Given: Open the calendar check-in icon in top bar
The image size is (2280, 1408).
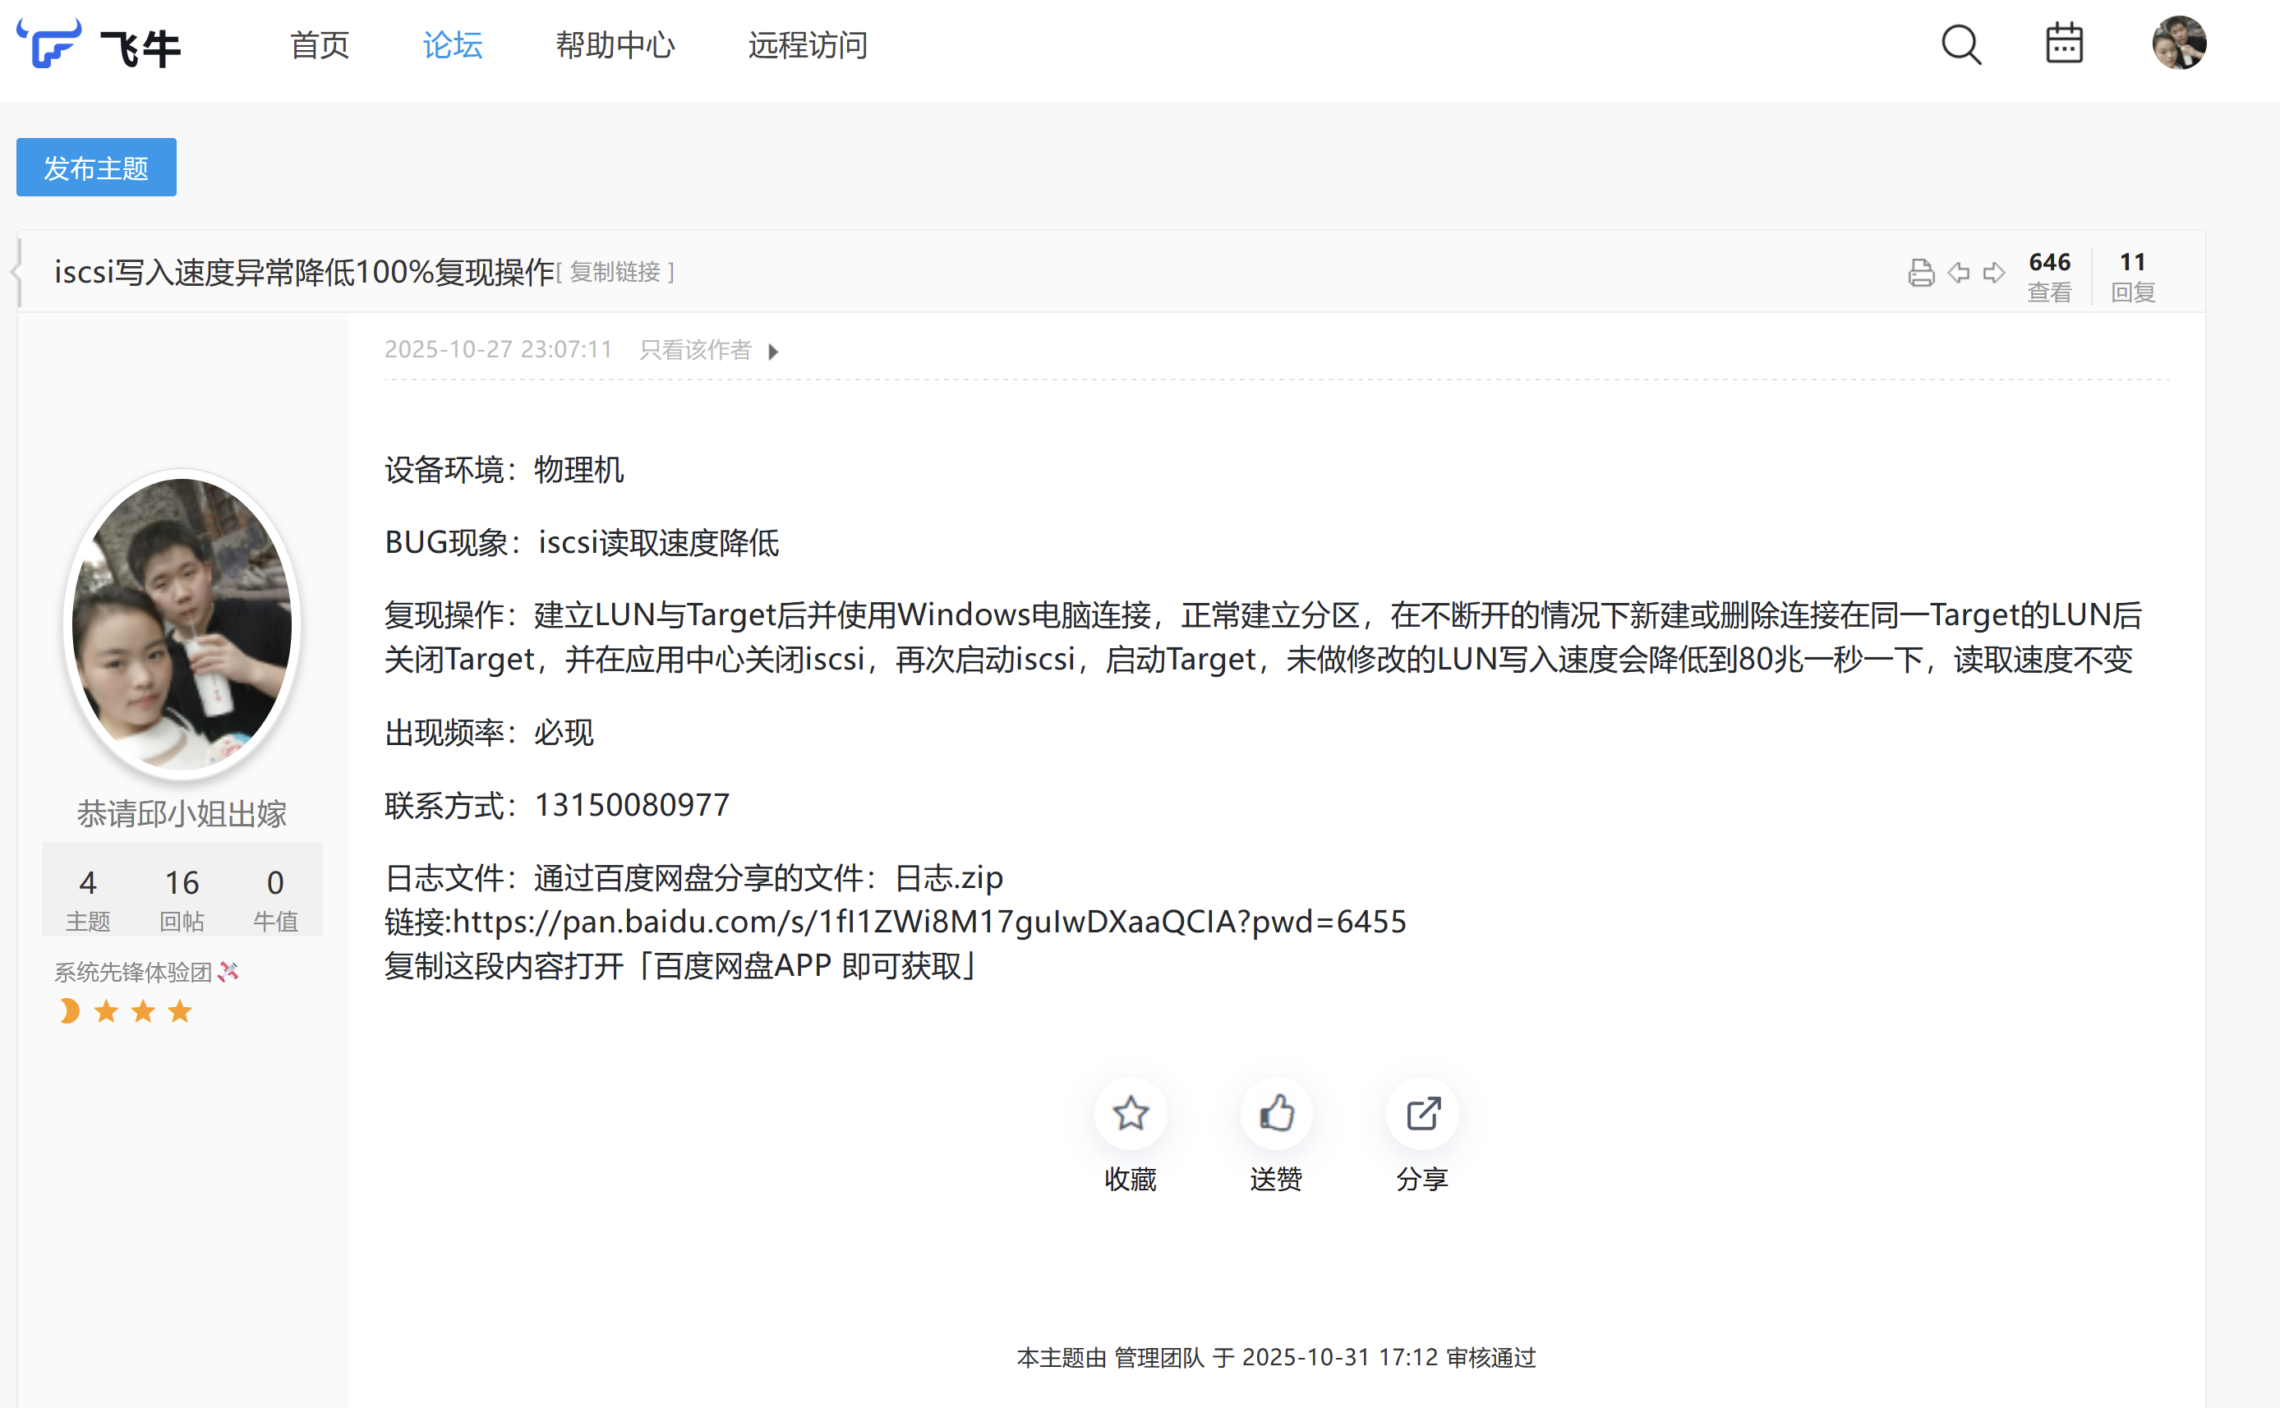Looking at the screenshot, I should click(x=2066, y=44).
